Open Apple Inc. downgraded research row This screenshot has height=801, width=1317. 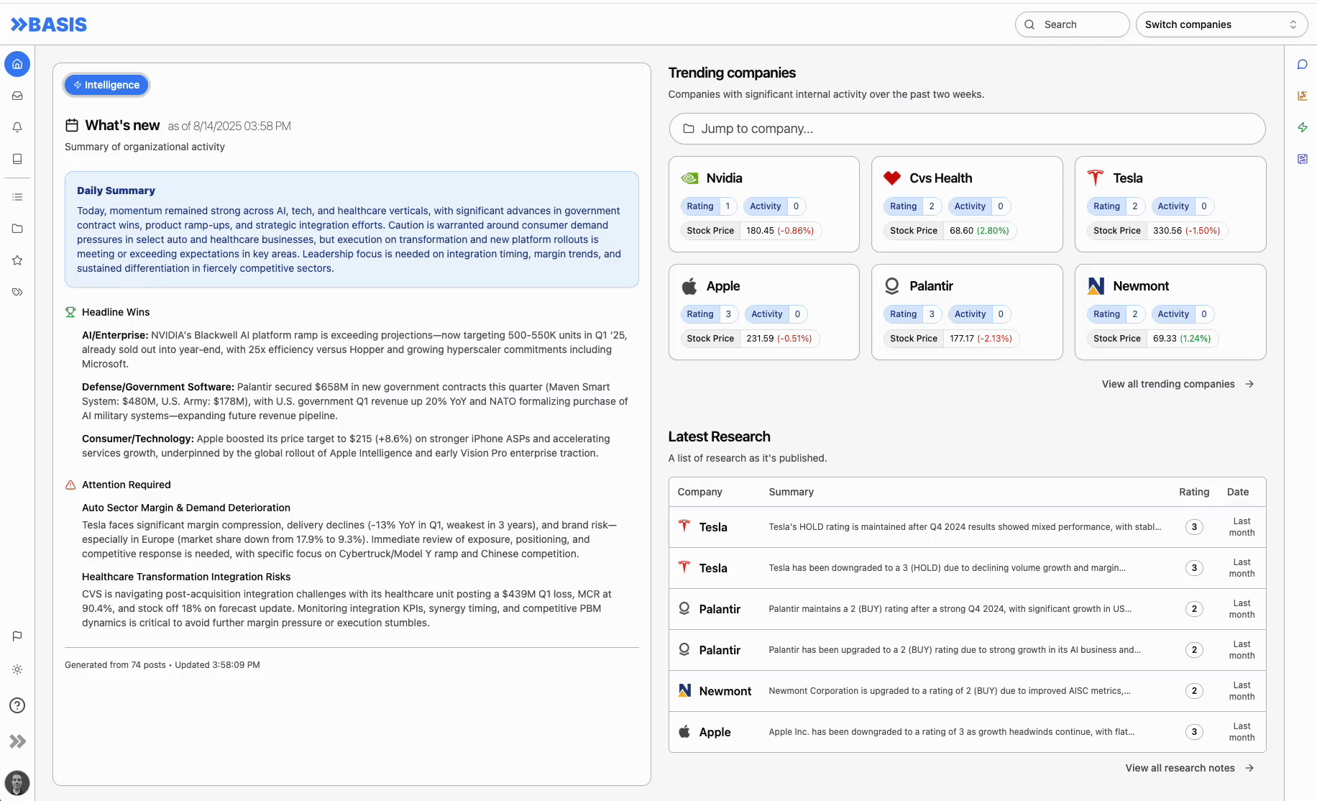[x=967, y=732]
